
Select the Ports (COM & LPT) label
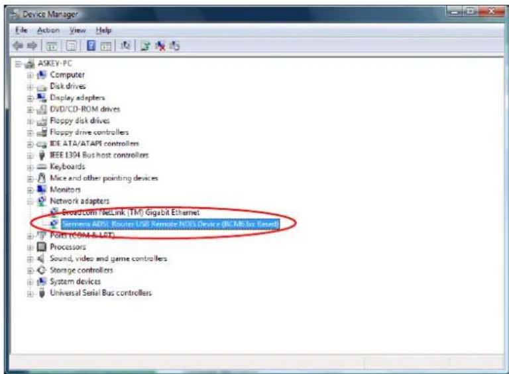pos(82,235)
